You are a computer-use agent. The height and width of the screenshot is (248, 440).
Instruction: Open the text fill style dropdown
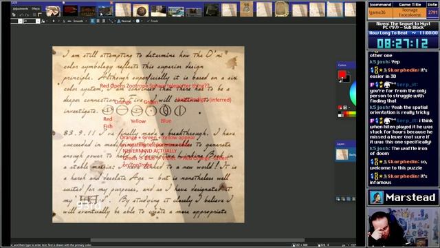(x=44, y=21)
